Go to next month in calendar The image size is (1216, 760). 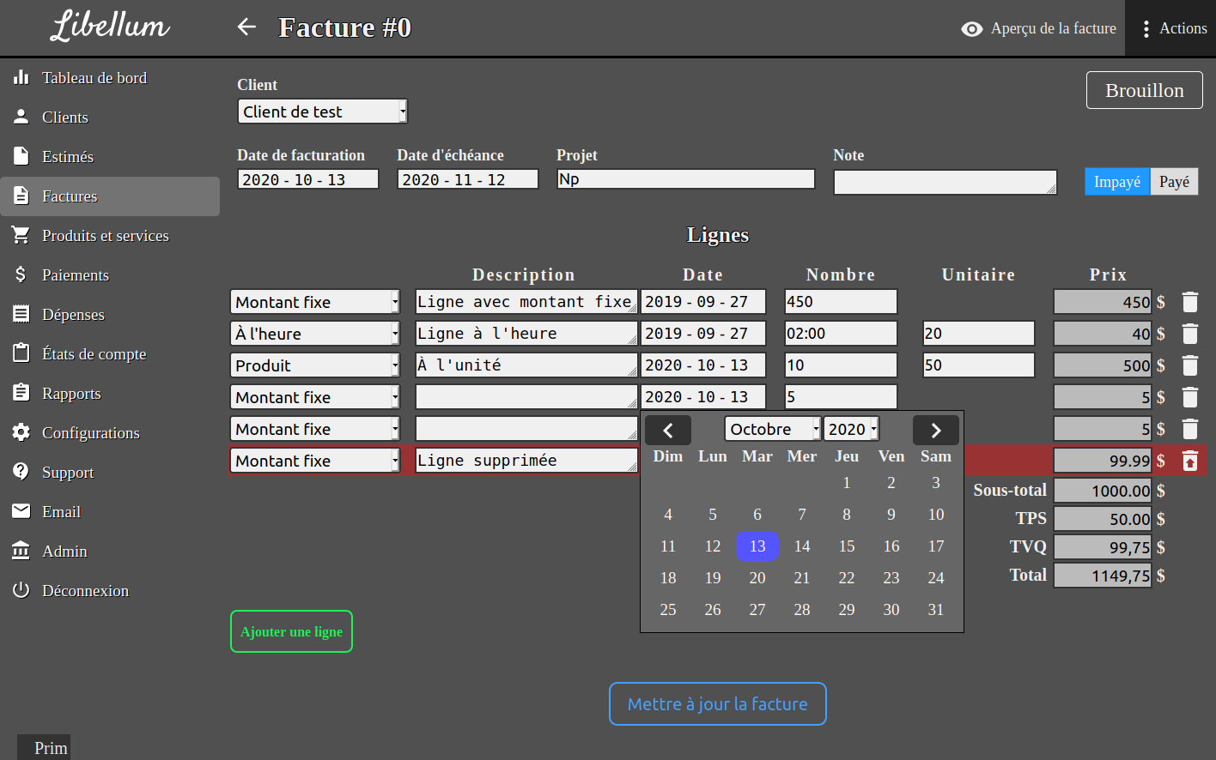click(x=935, y=430)
